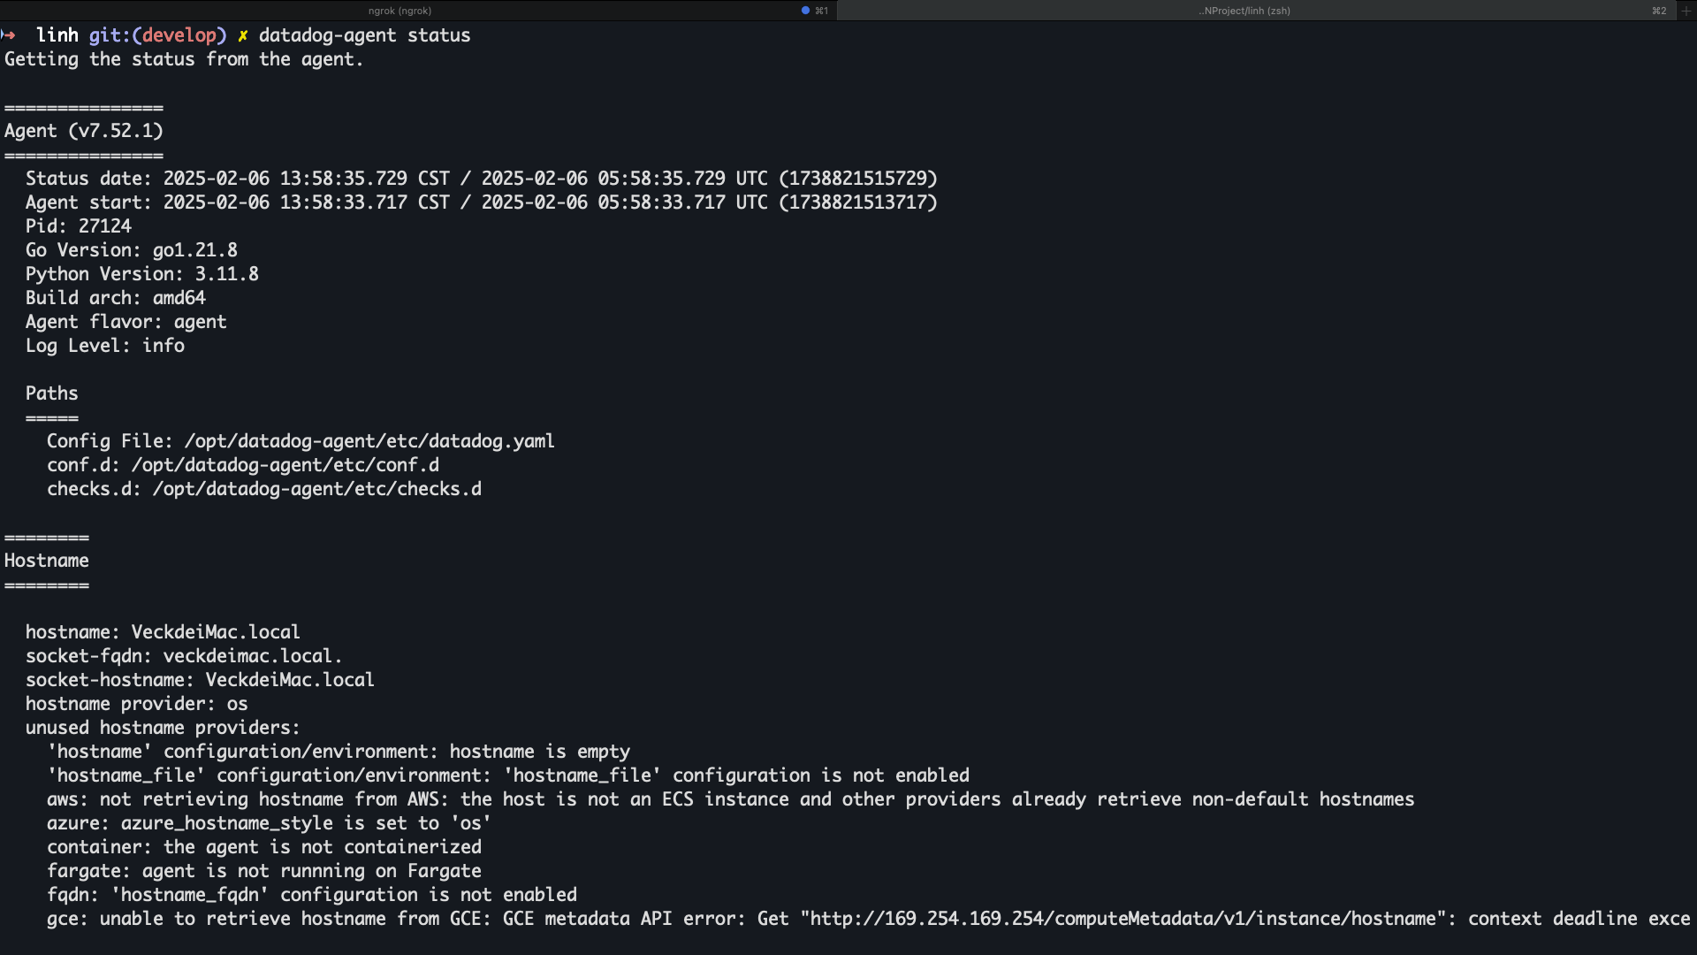Viewport: 1697px width, 955px height.
Task: Click the Pid value 27124
Action: (x=104, y=226)
